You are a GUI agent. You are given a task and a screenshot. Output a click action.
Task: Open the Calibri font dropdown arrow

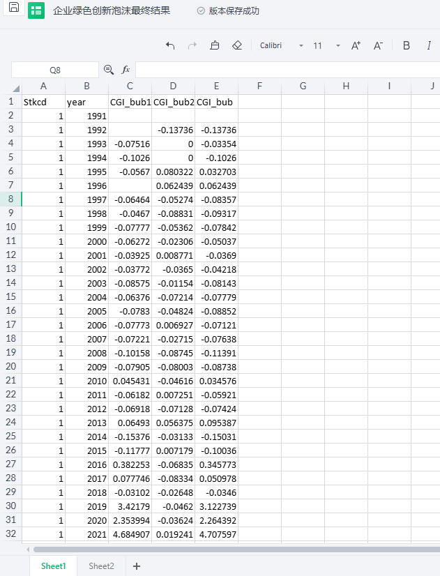[x=301, y=46]
